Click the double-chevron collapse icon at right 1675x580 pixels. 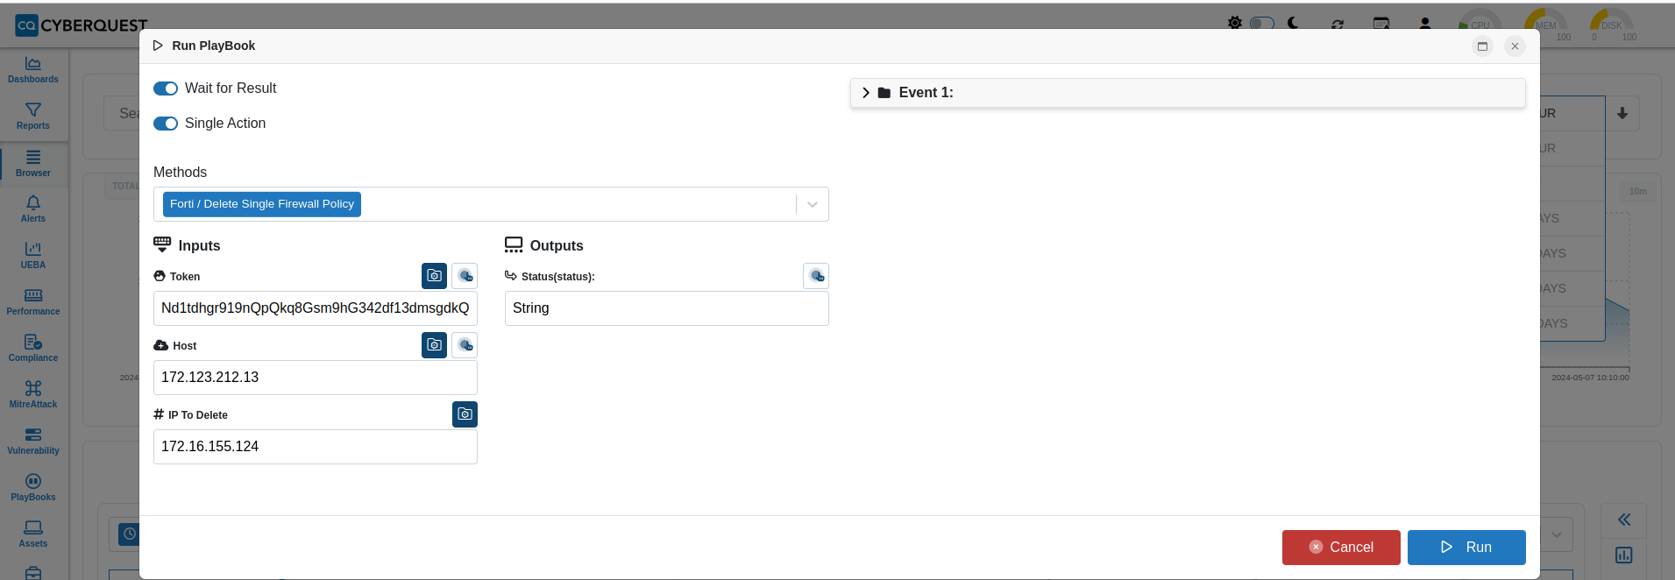pos(1624,520)
